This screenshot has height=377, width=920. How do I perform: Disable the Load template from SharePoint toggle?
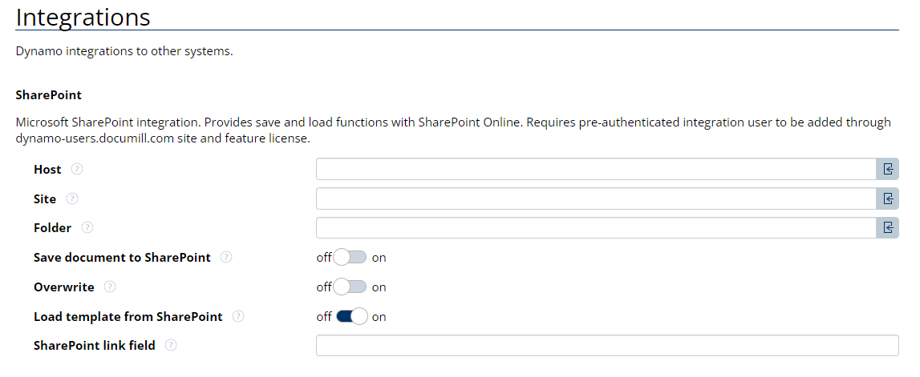351,316
